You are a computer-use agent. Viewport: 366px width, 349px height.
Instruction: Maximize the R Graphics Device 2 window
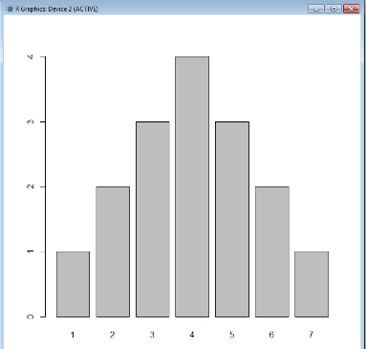click(x=334, y=9)
